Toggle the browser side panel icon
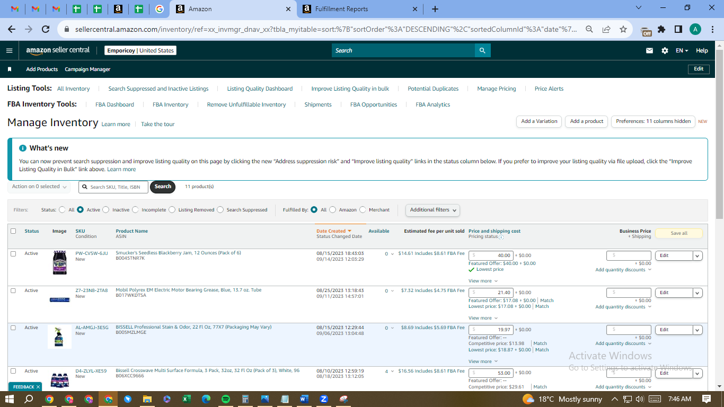724x407 pixels. [678, 29]
